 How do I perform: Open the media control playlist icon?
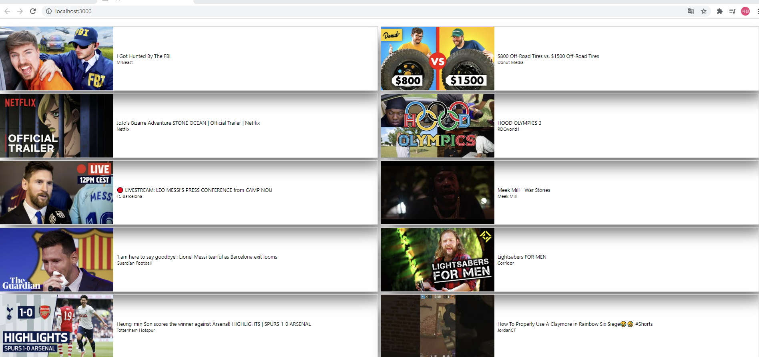coord(732,11)
